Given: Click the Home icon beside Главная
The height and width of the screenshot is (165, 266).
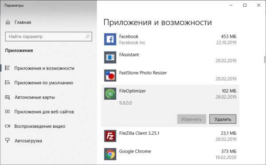Looking at the screenshot, I should 8,22.
